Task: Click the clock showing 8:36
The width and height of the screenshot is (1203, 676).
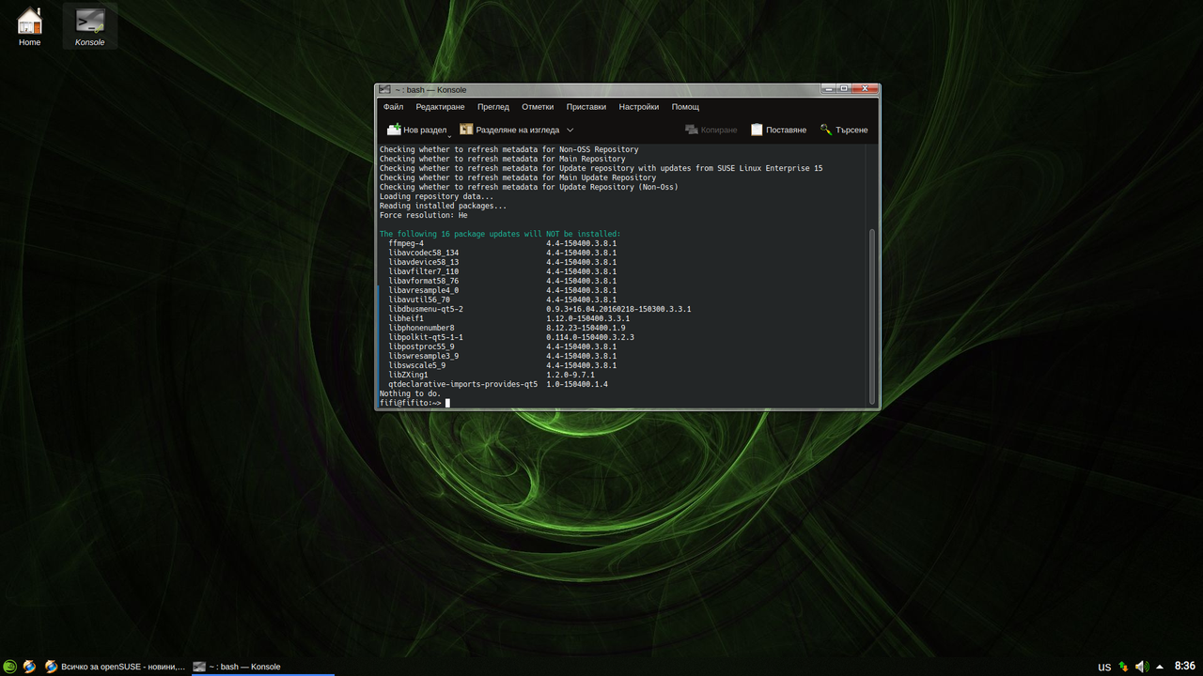Action: [1185, 667]
